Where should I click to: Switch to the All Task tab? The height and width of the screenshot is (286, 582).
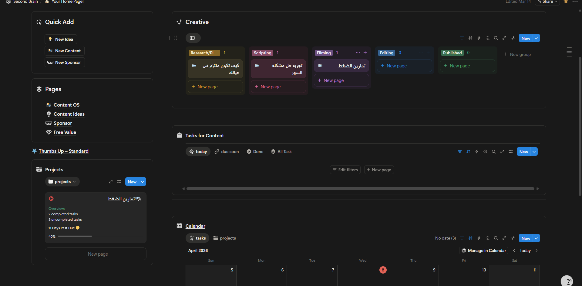(281, 152)
